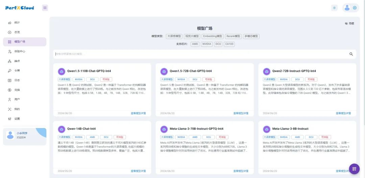Screen dimensions: 365x178
Task: Open the purple QR code floating button
Action: coord(354,169)
